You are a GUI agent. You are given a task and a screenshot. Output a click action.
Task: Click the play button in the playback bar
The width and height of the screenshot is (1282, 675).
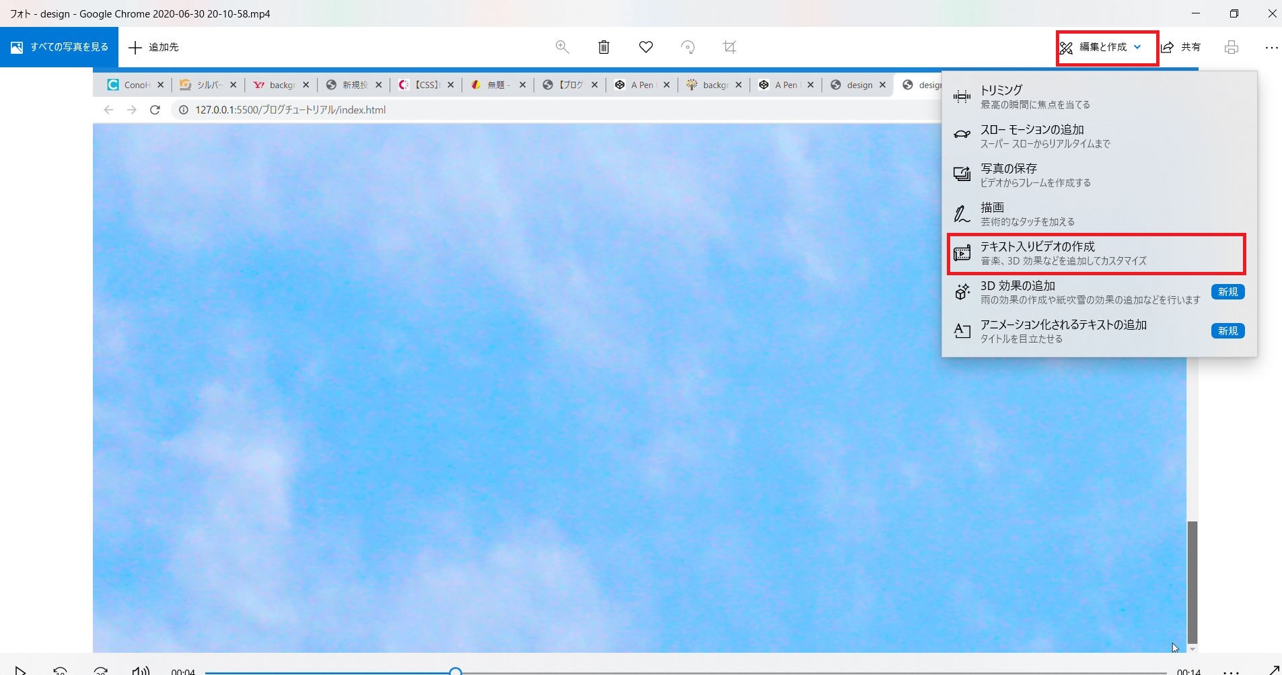[20, 670]
